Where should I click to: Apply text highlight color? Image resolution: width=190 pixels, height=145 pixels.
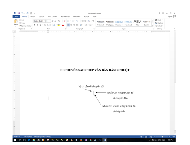pyautogui.click(x=59, y=25)
